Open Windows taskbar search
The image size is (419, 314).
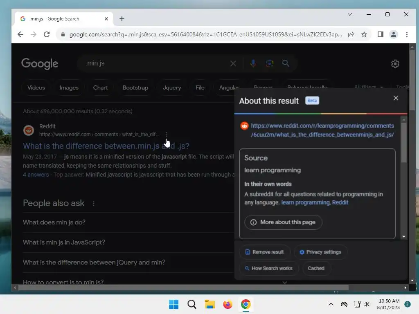[x=192, y=304]
